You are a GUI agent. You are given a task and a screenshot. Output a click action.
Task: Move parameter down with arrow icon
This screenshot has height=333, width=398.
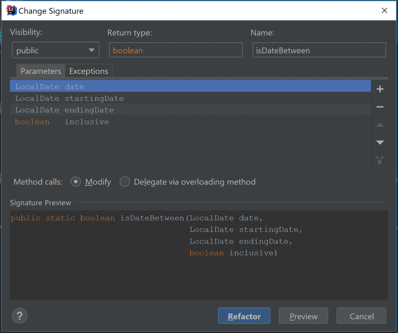pos(380,142)
